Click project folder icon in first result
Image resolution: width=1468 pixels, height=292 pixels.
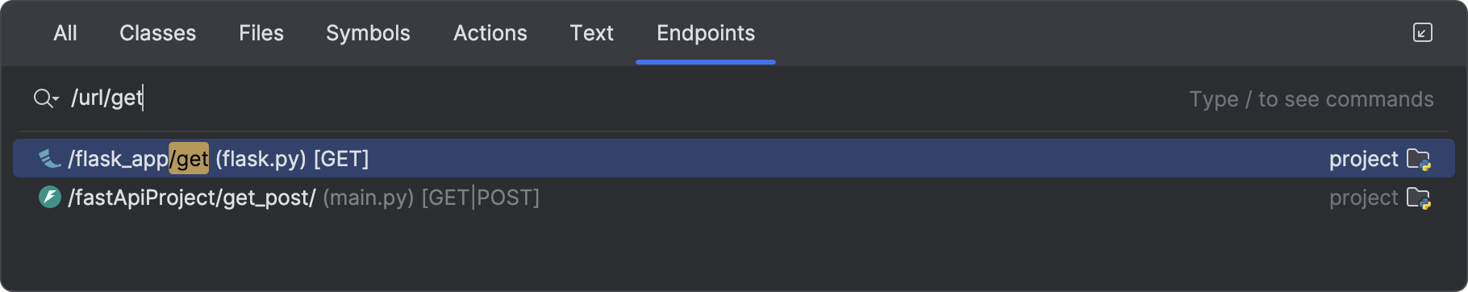[1419, 160]
